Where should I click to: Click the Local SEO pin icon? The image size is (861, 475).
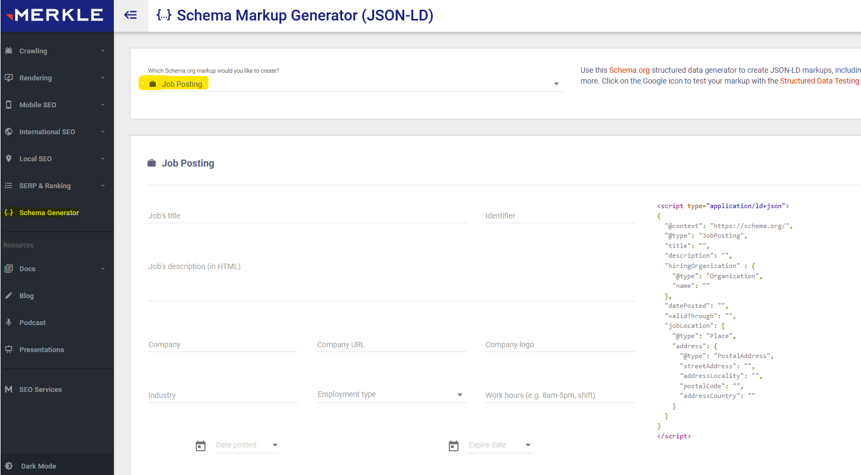coord(9,159)
